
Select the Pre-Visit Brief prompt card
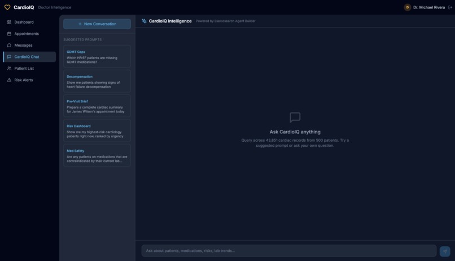tap(97, 106)
